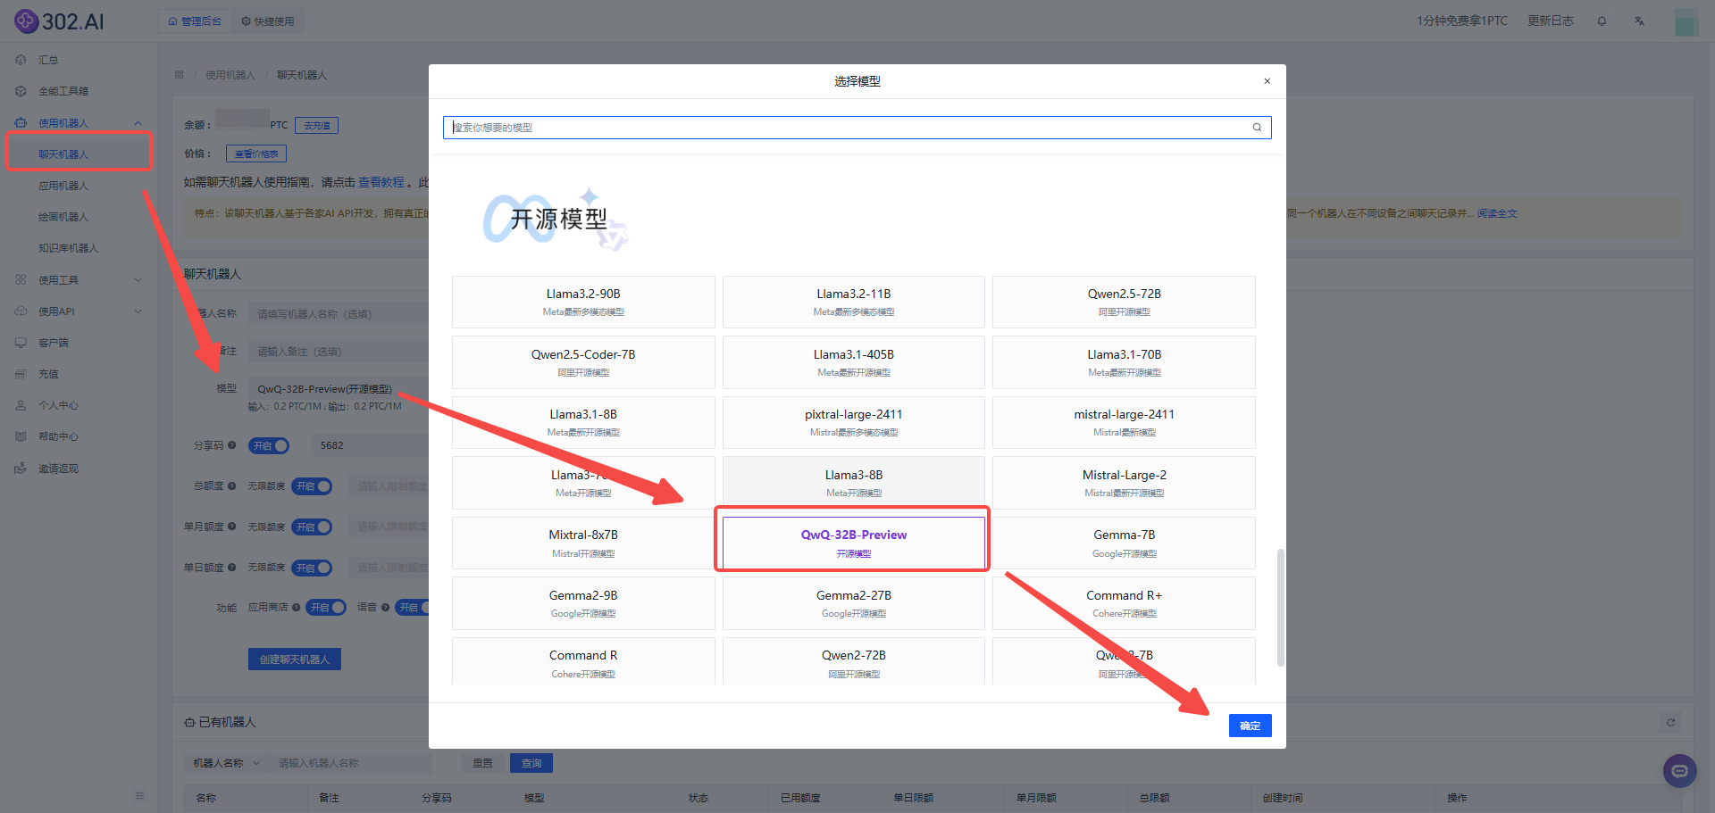Collapse the 使用机器人 sidebar group
The width and height of the screenshot is (1715, 813).
pos(138,123)
